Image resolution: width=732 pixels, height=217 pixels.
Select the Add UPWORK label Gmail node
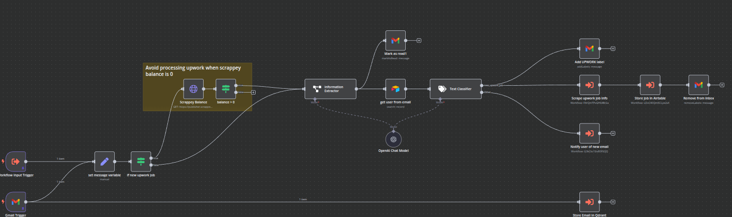click(x=589, y=48)
